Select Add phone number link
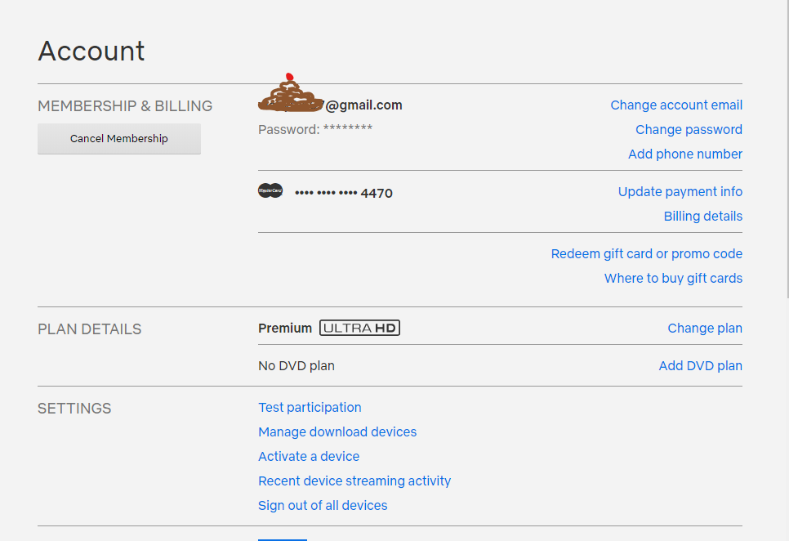The height and width of the screenshot is (541, 789). click(x=685, y=154)
